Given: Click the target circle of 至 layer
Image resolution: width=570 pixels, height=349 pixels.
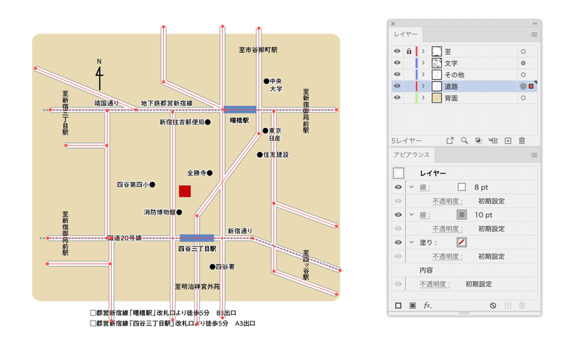Looking at the screenshot, I should click(x=523, y=51).
